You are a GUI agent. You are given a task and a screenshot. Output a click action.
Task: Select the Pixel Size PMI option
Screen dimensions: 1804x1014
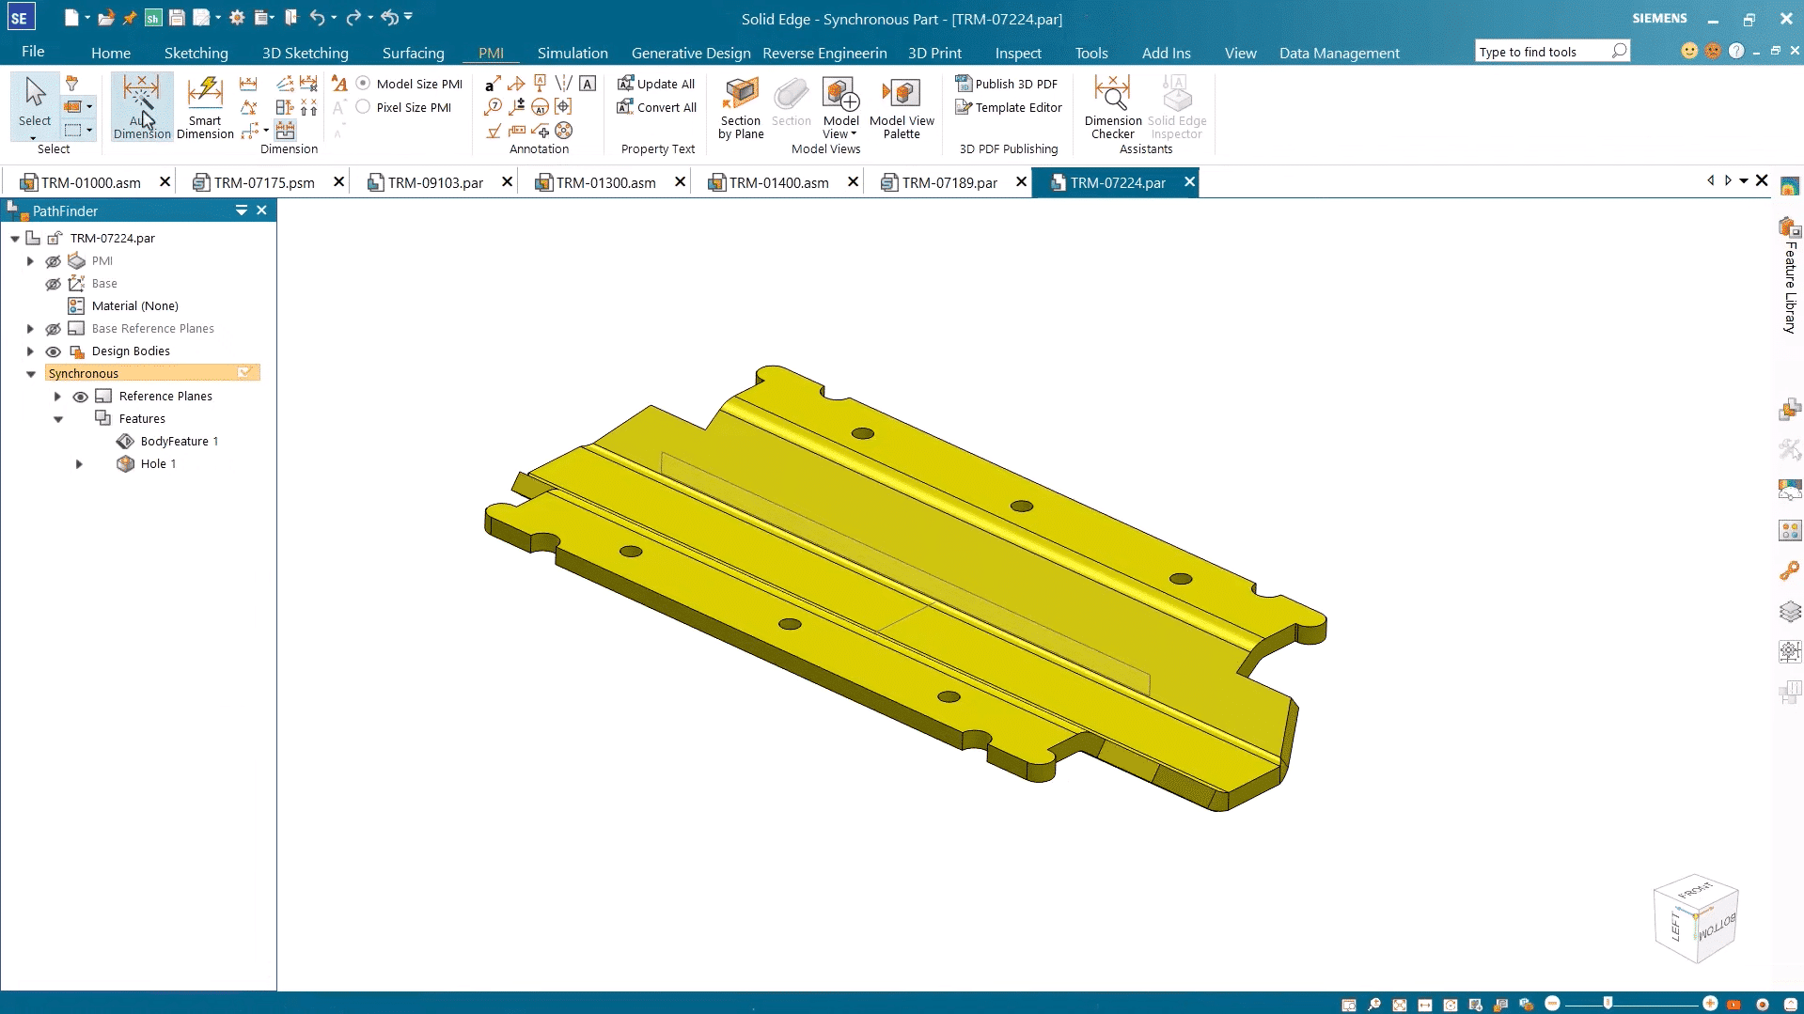364,107
